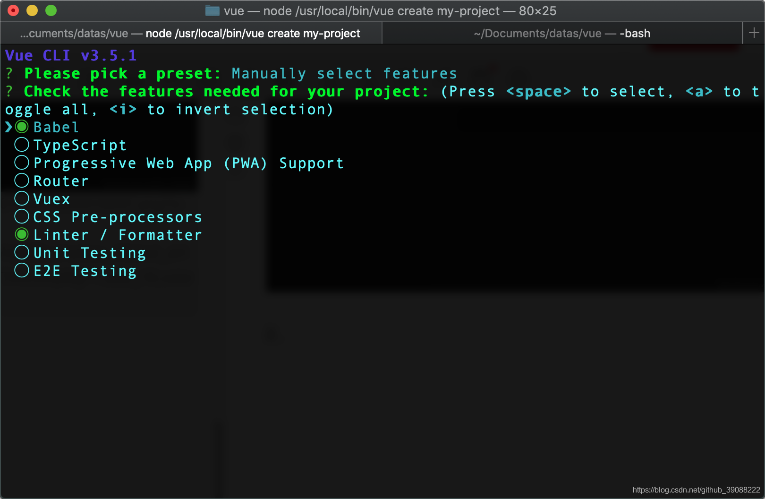Click the Router label text
765x499 pixels.
pyautogui.click(x=61, y=181)
